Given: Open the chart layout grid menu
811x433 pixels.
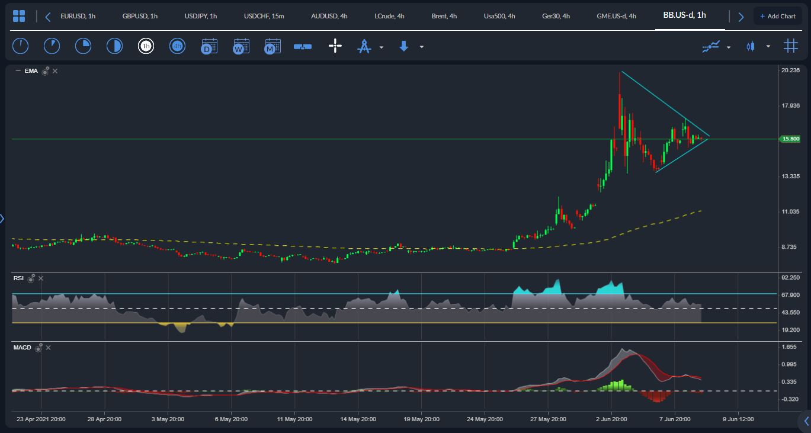Looking at the screenshot, I should click(19, 16).
